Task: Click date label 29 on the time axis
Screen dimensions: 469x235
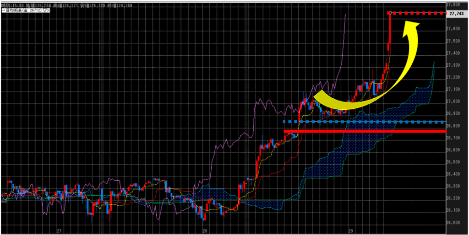Action: coord(350,231)
